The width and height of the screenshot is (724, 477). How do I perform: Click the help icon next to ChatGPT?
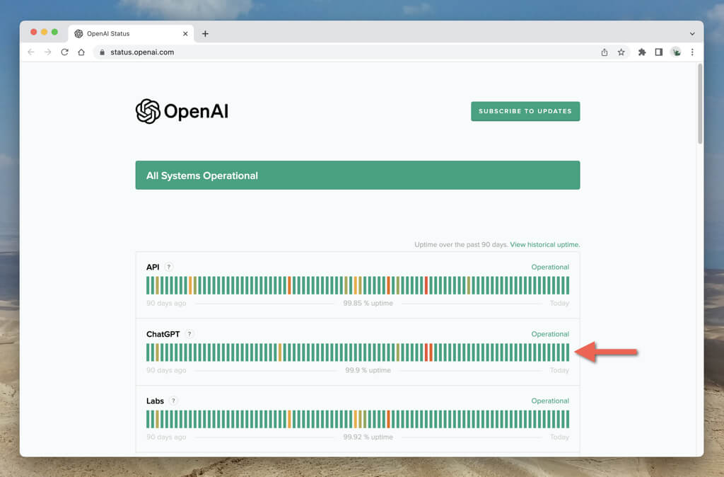tap(189, 334)
